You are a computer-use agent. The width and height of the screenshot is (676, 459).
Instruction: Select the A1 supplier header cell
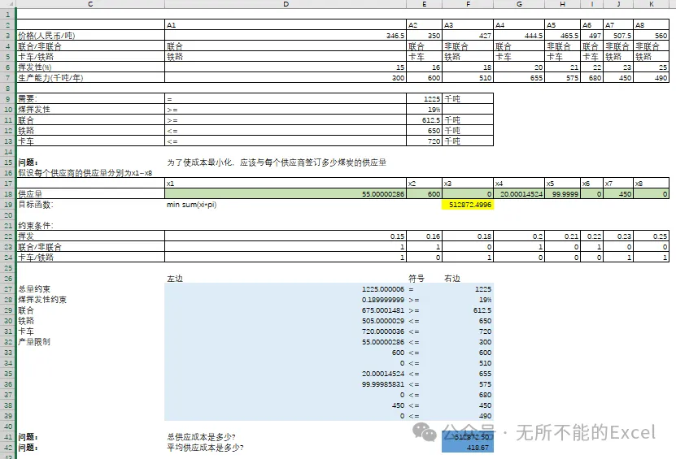(286, 25)
